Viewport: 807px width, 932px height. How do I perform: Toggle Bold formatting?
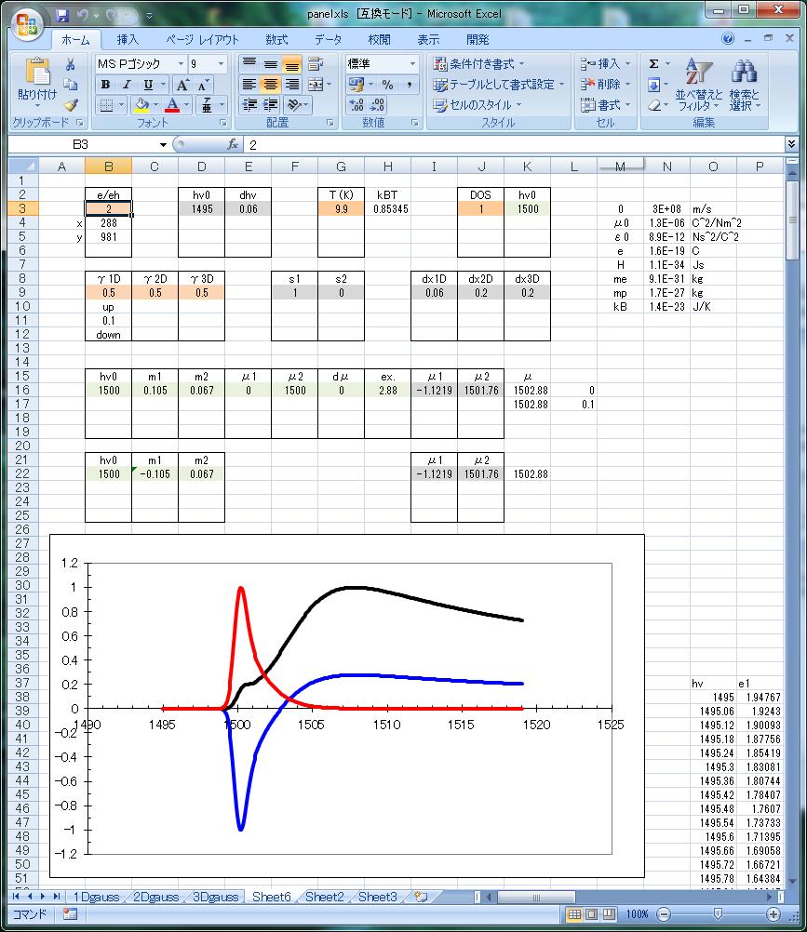[x=106, y=85]
